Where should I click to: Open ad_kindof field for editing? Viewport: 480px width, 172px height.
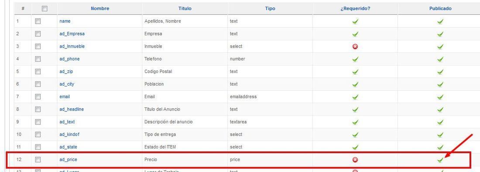[69, 134]
